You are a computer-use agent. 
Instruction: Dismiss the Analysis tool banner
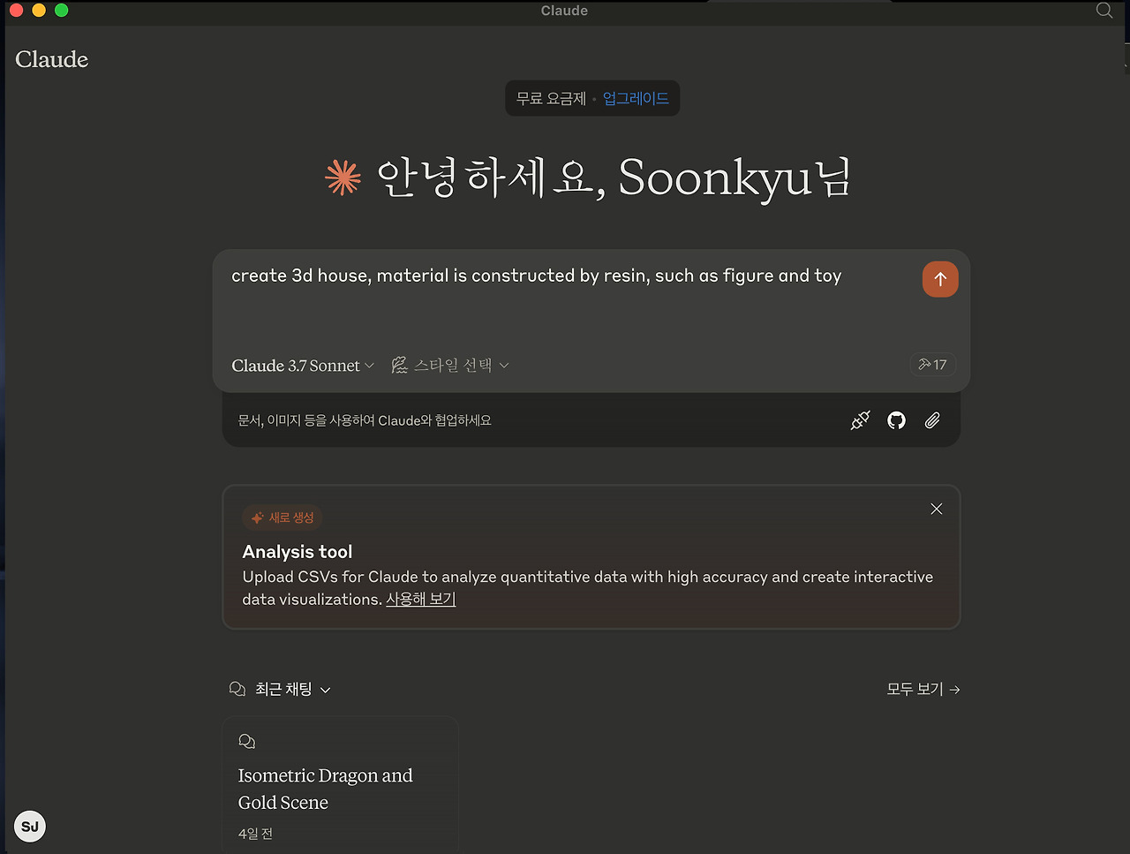tap(937, 509)
